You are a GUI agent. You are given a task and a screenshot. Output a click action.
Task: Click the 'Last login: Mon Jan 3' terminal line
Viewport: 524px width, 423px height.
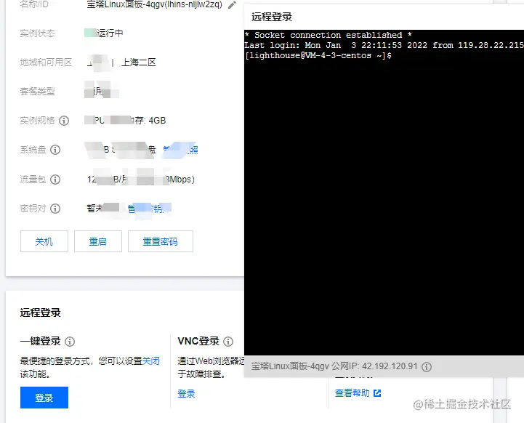click(384, 45)
